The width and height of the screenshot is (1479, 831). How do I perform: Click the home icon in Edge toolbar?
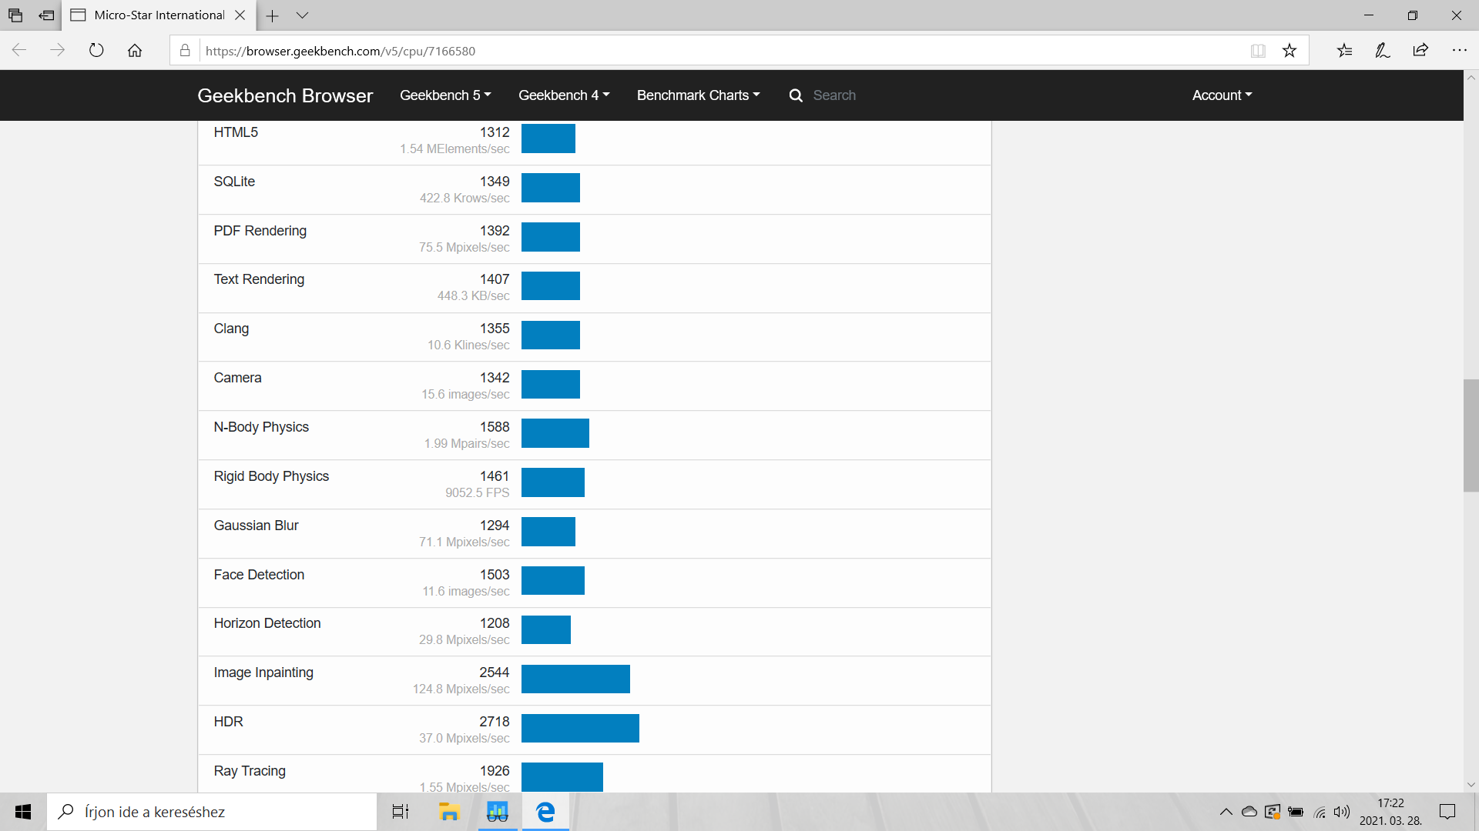click(x=135, y=51)
